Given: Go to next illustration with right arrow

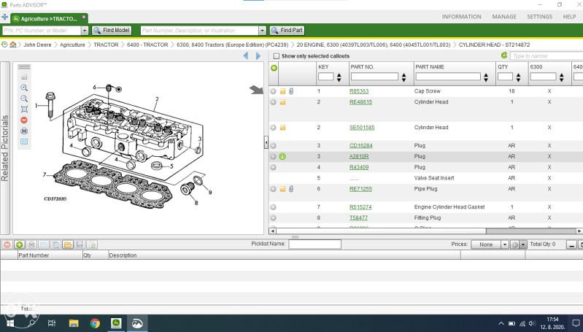Looking at the screenshot, I should tap(258, 55).
